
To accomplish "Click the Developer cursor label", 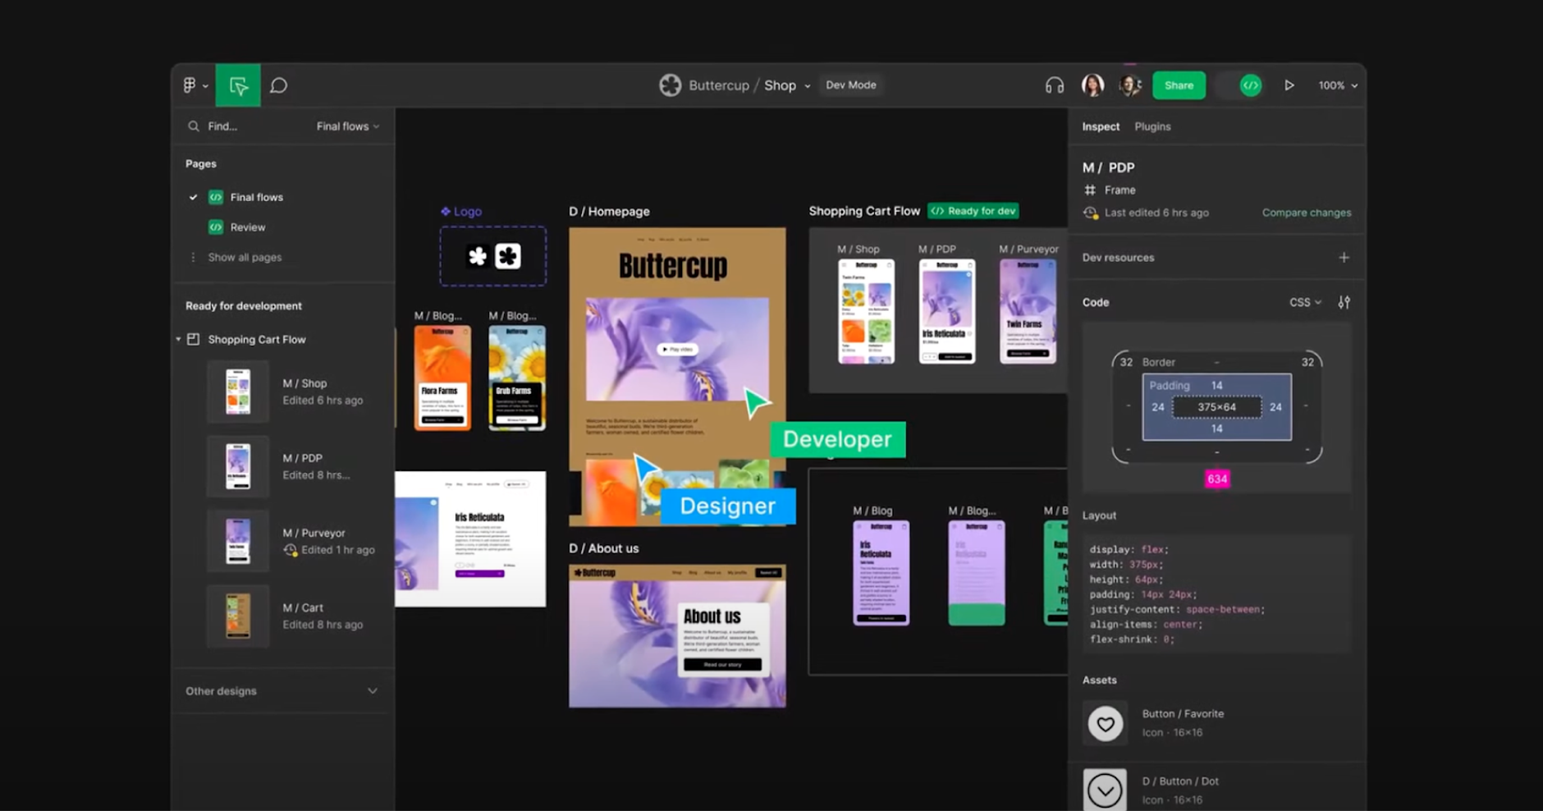I will pos(837,439).
